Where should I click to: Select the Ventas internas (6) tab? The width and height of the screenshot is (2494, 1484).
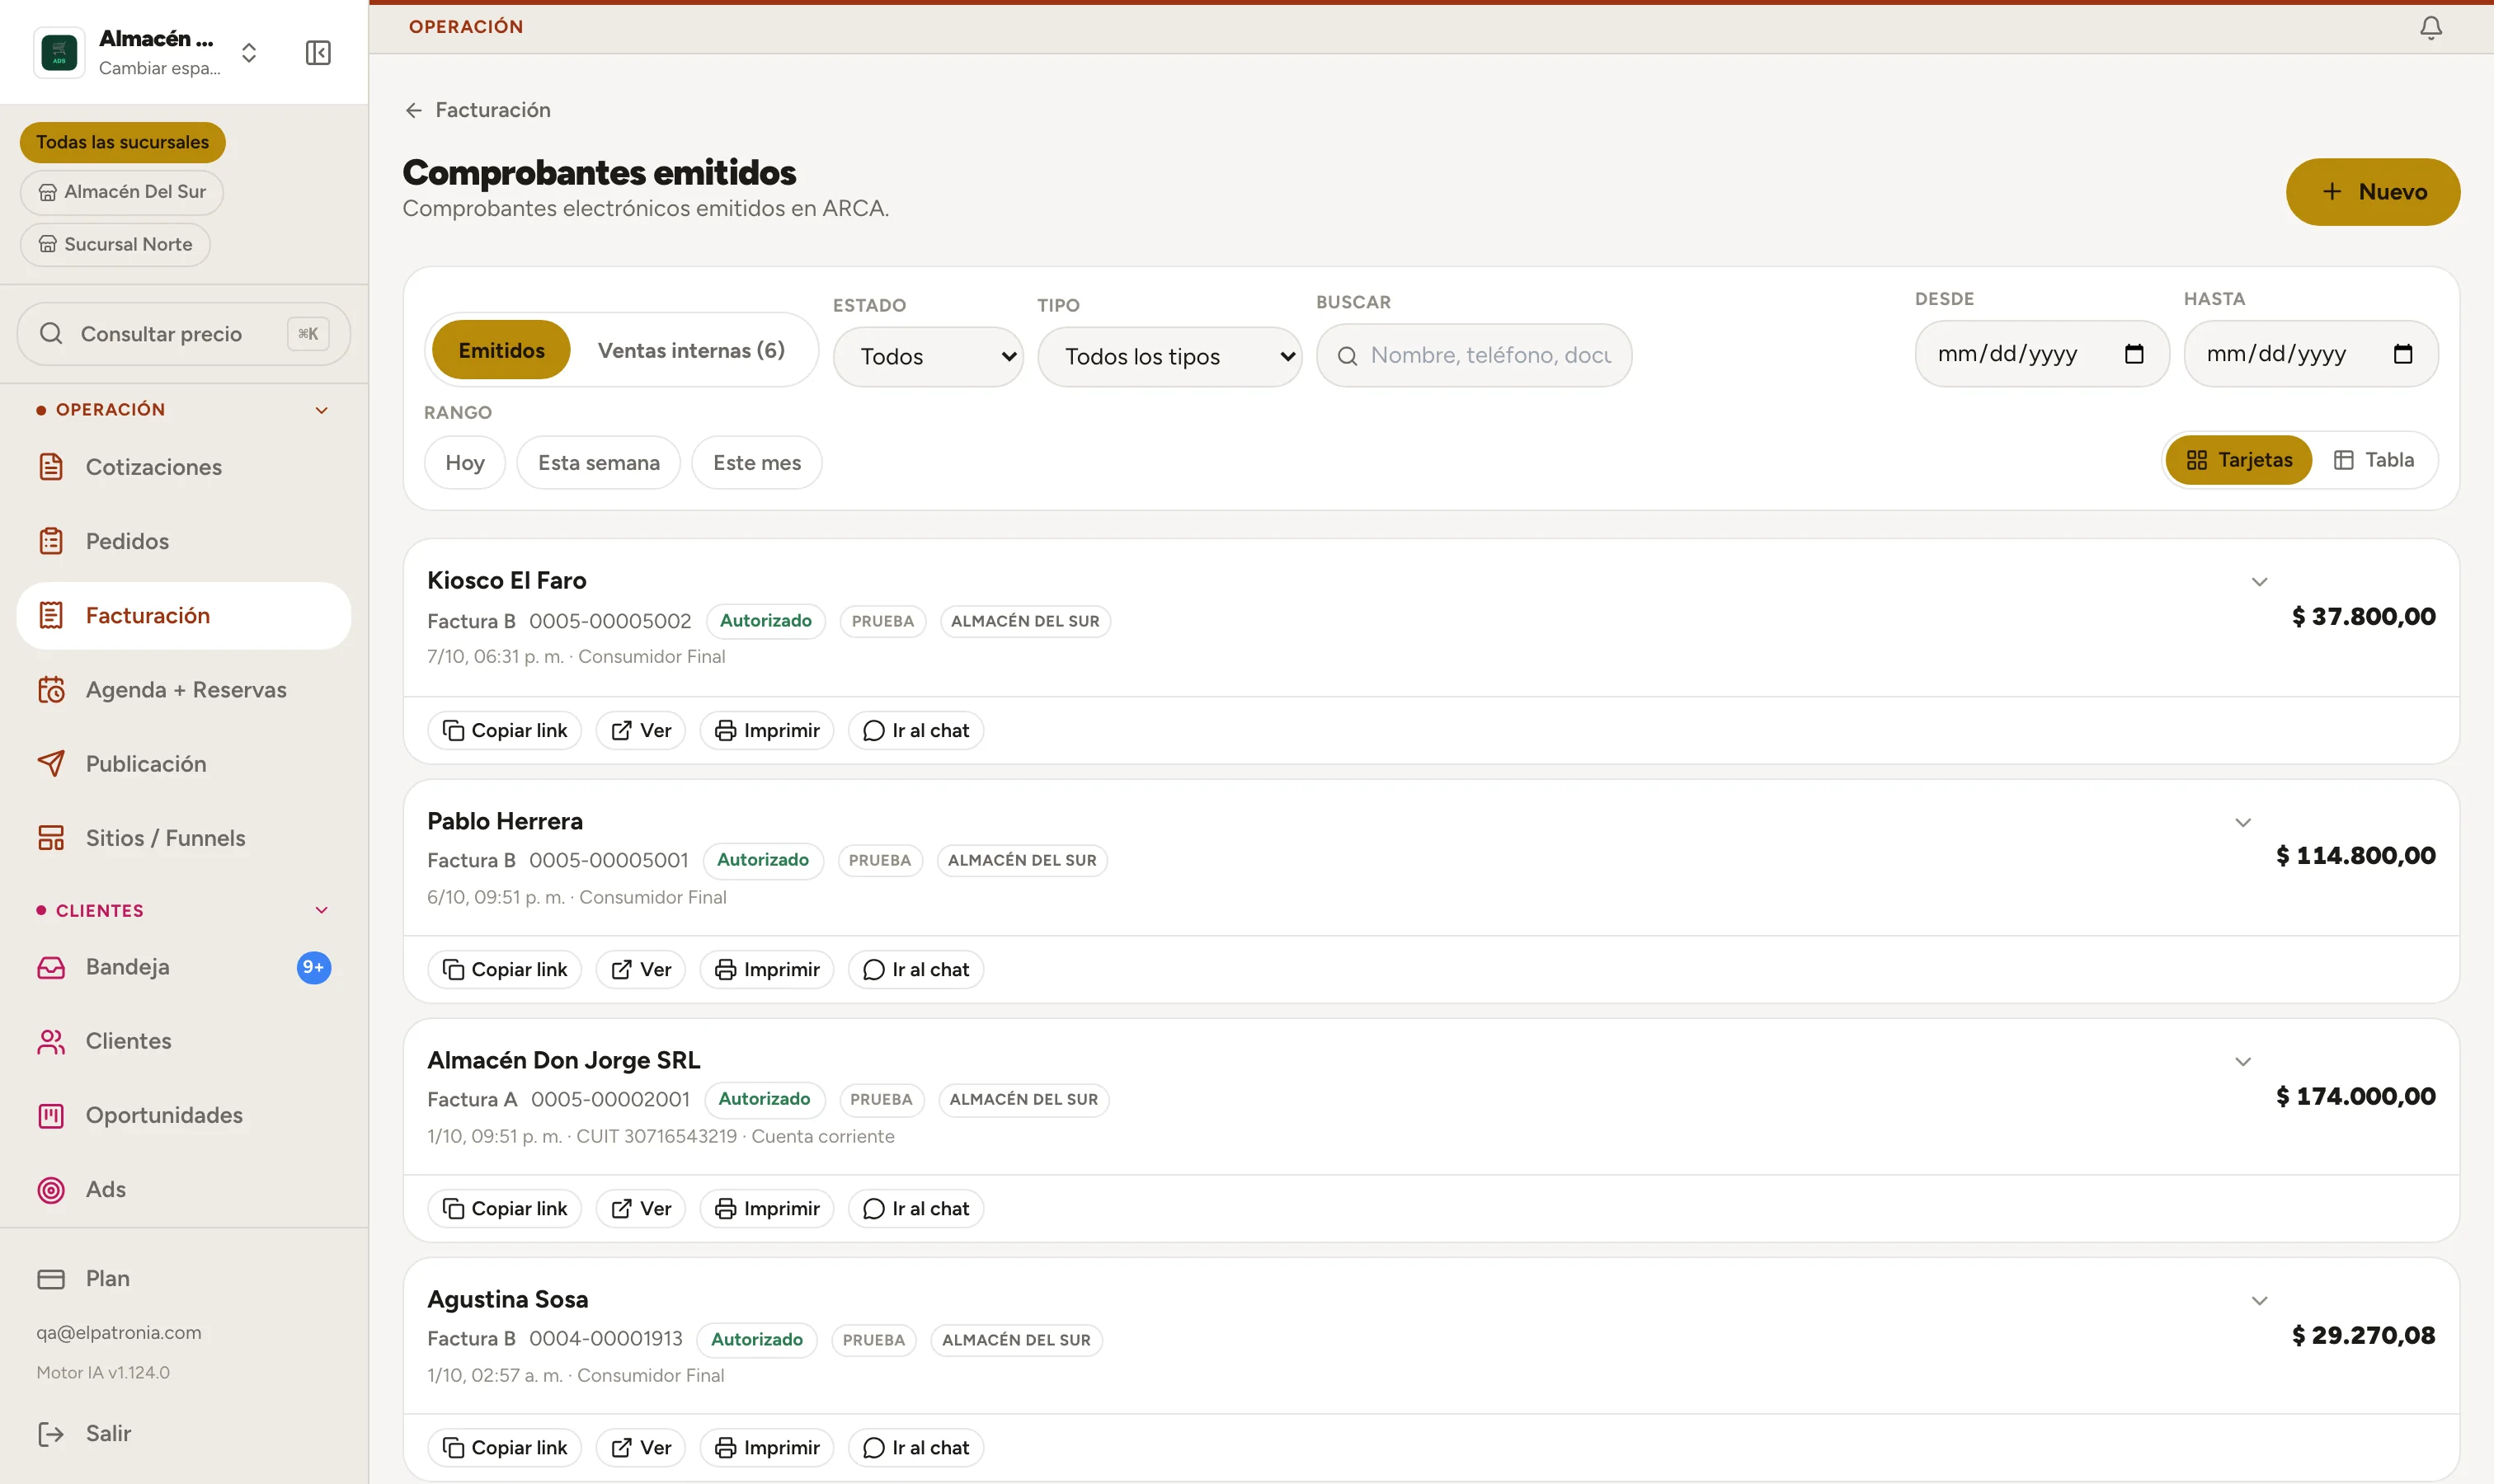pyautogui.click(x=691, y=350)
